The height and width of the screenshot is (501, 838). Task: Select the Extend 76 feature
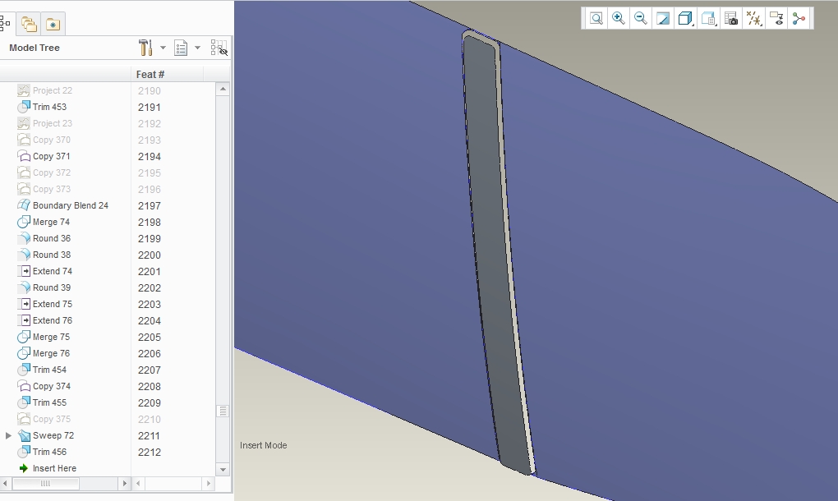tap(52, 320)
